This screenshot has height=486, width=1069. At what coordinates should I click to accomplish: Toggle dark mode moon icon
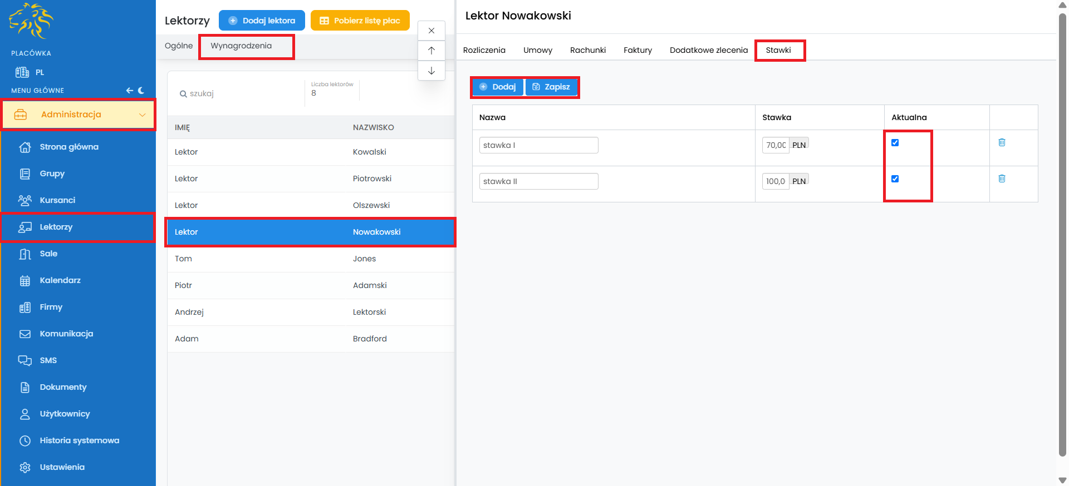click(x=141, y=90)
